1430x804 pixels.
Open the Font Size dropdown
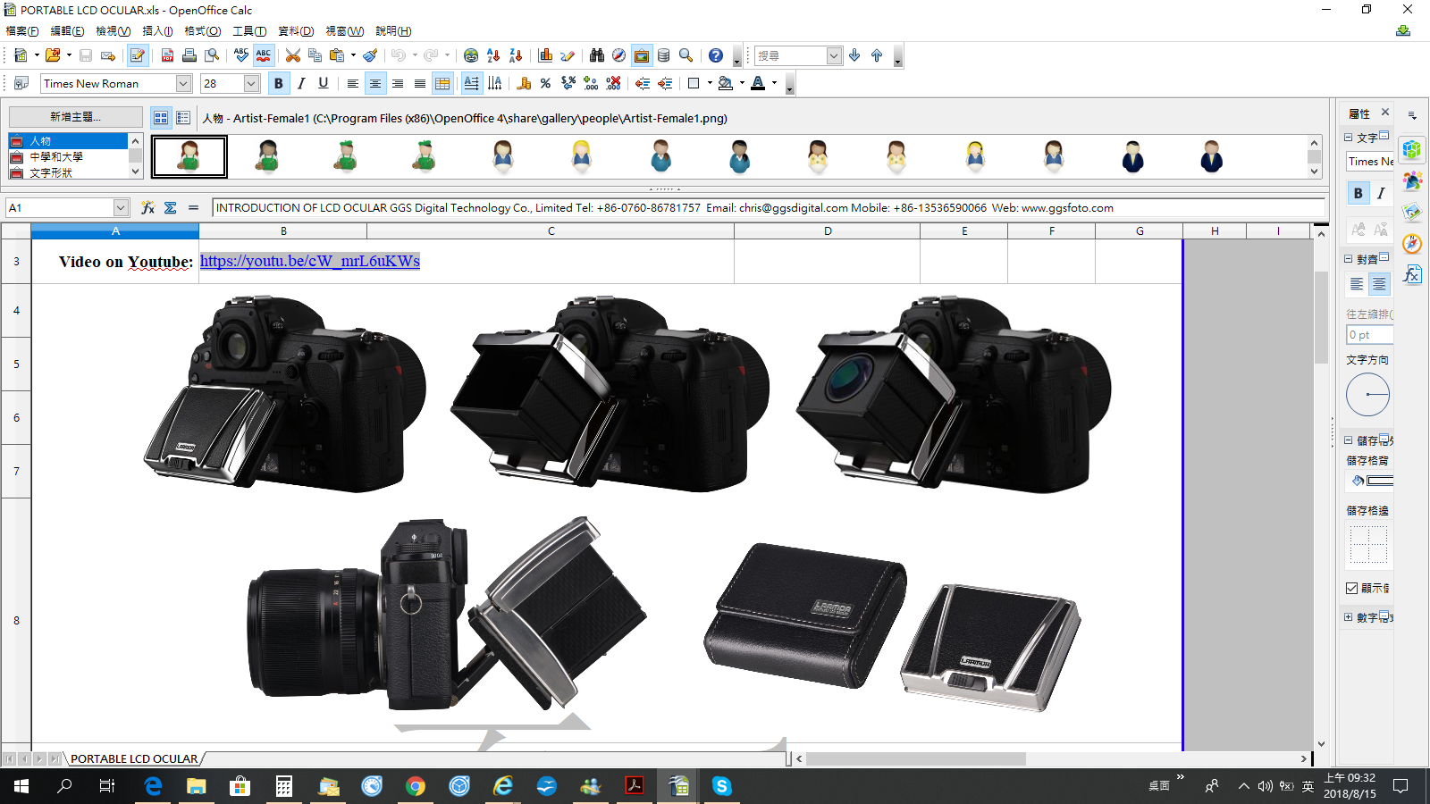click(x=251, y=83)
